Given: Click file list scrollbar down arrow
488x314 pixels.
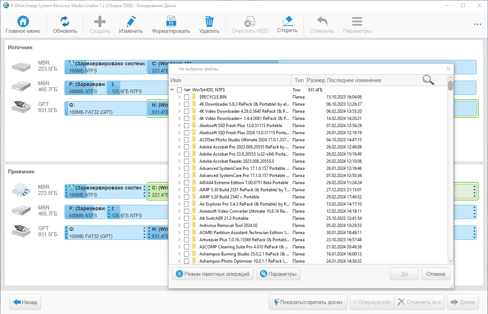Looking at the screenshot, I should point(451,261).
